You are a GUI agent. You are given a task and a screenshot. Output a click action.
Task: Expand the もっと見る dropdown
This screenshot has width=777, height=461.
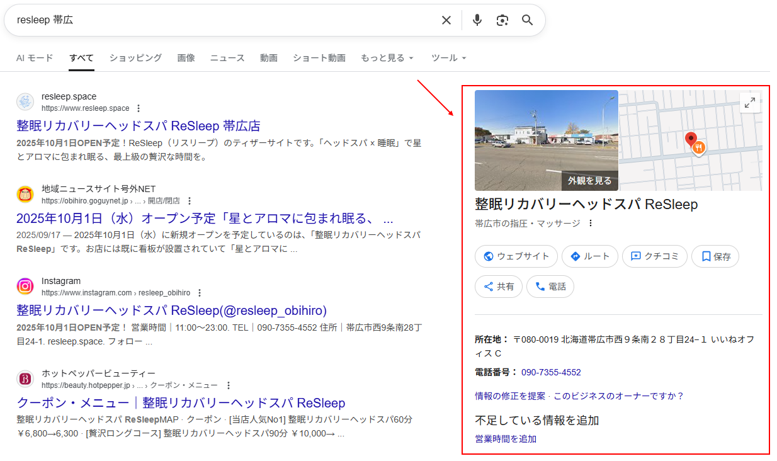tap(387, 58)
